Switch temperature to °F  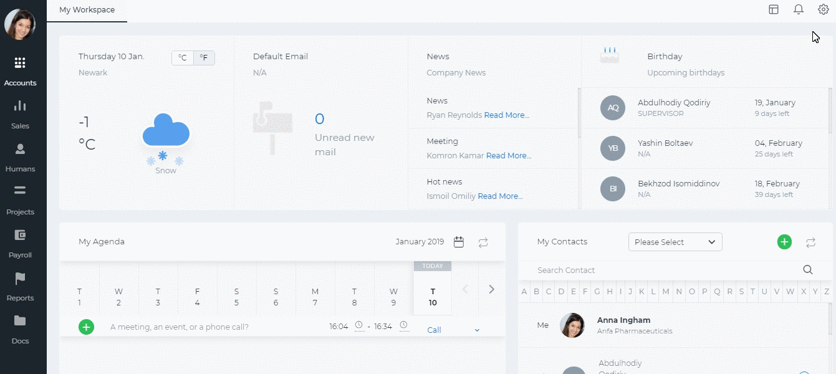point(204,58)
